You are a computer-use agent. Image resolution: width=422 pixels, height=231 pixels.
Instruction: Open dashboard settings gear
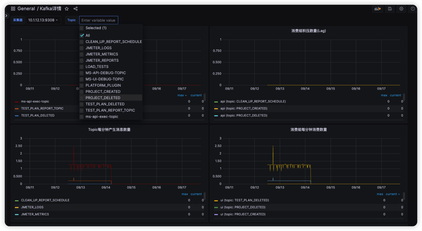coord(401,9)
